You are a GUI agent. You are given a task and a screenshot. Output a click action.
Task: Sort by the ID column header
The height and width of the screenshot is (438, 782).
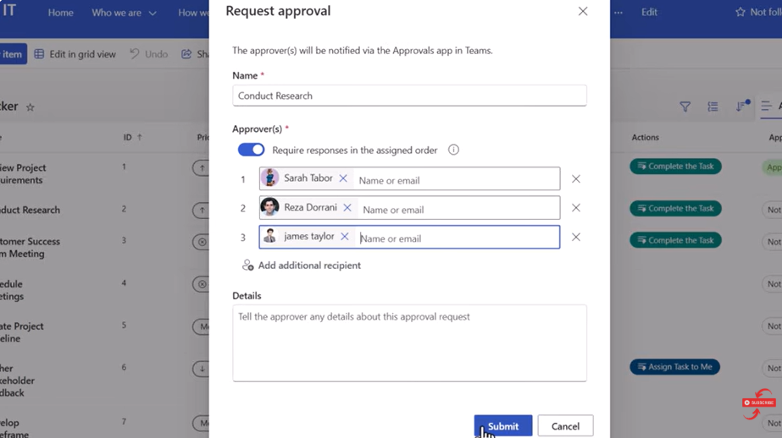click(x=132, y=137)
